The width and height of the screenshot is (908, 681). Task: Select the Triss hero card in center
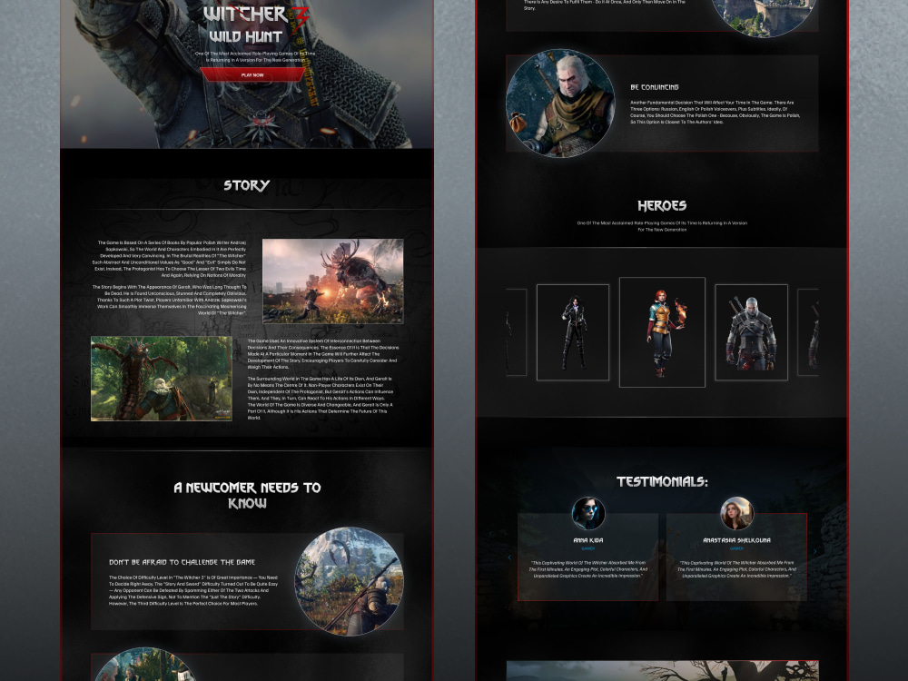[662, 331]
